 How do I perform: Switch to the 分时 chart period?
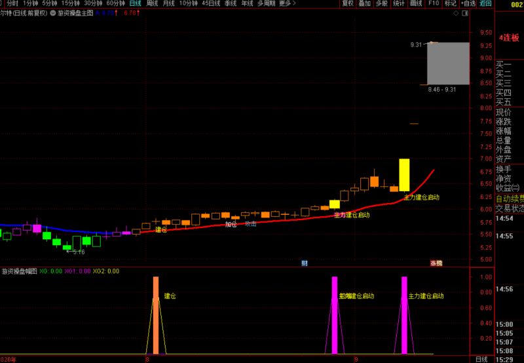click(12, 3)
